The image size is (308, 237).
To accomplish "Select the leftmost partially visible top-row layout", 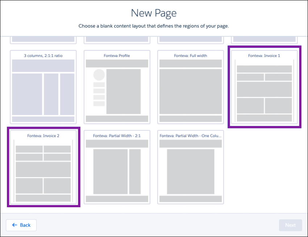I will coord(43,38).
